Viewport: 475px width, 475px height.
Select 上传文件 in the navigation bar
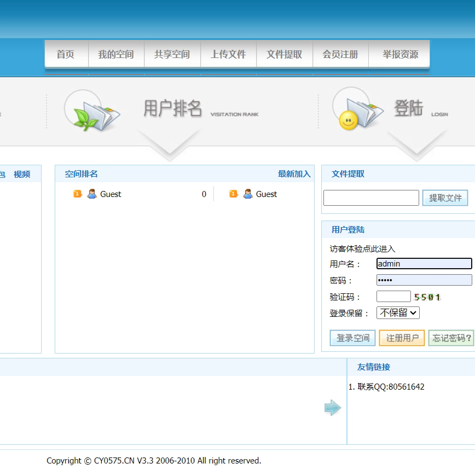tap(228, 55)
